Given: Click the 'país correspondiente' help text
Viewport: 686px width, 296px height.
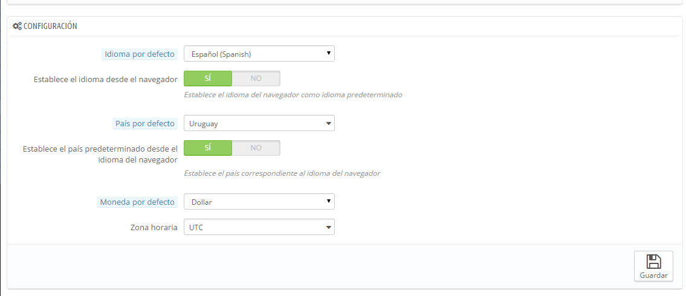Looking at the screenshot, I should point(282,173).
